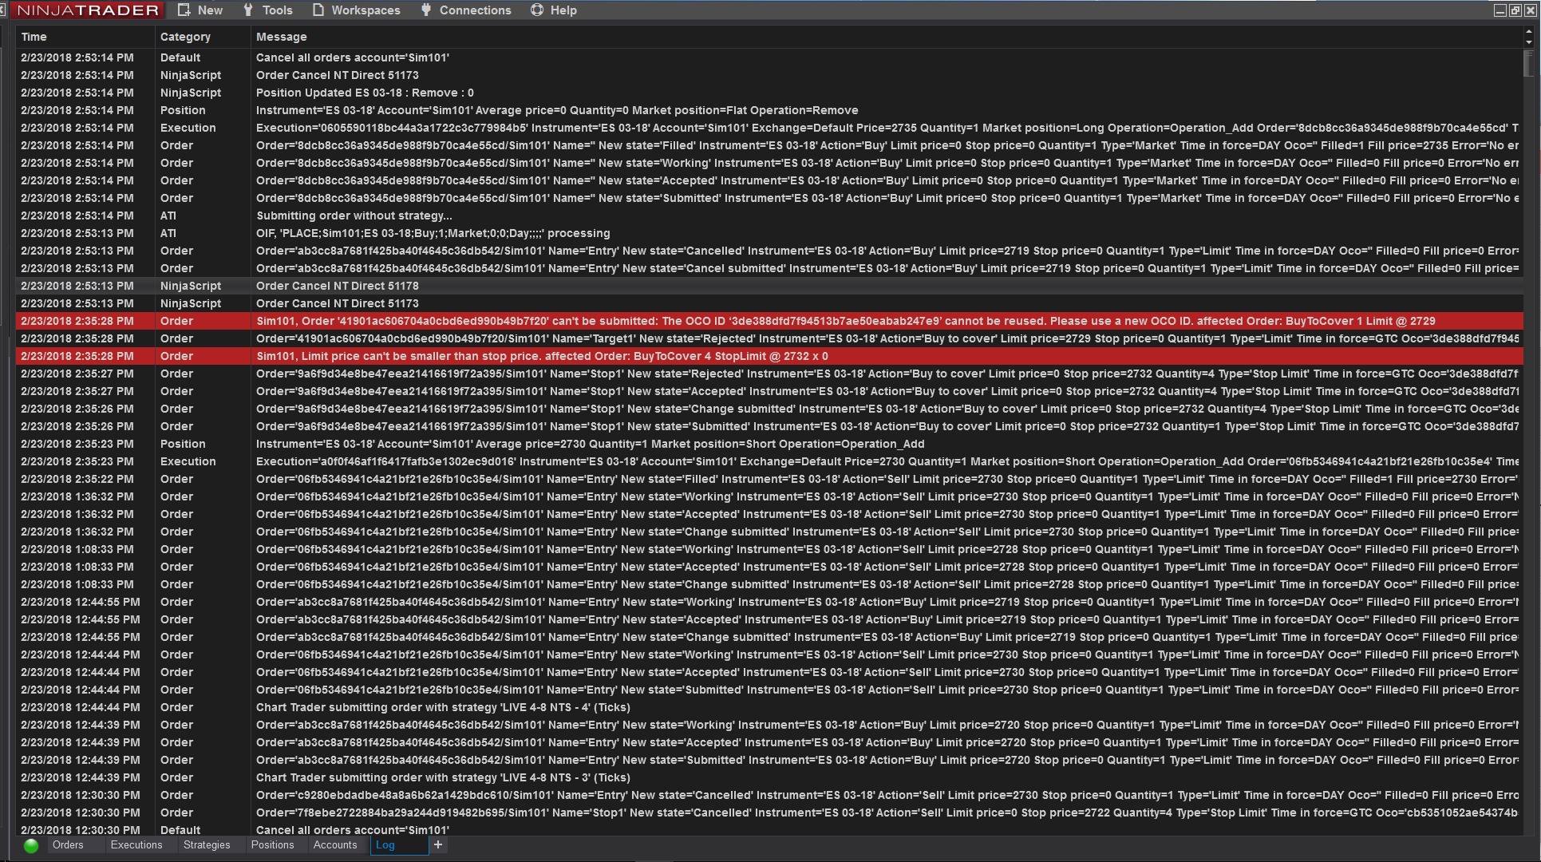
Task: Open the Tools menu
Action: [x=268, y=10]
